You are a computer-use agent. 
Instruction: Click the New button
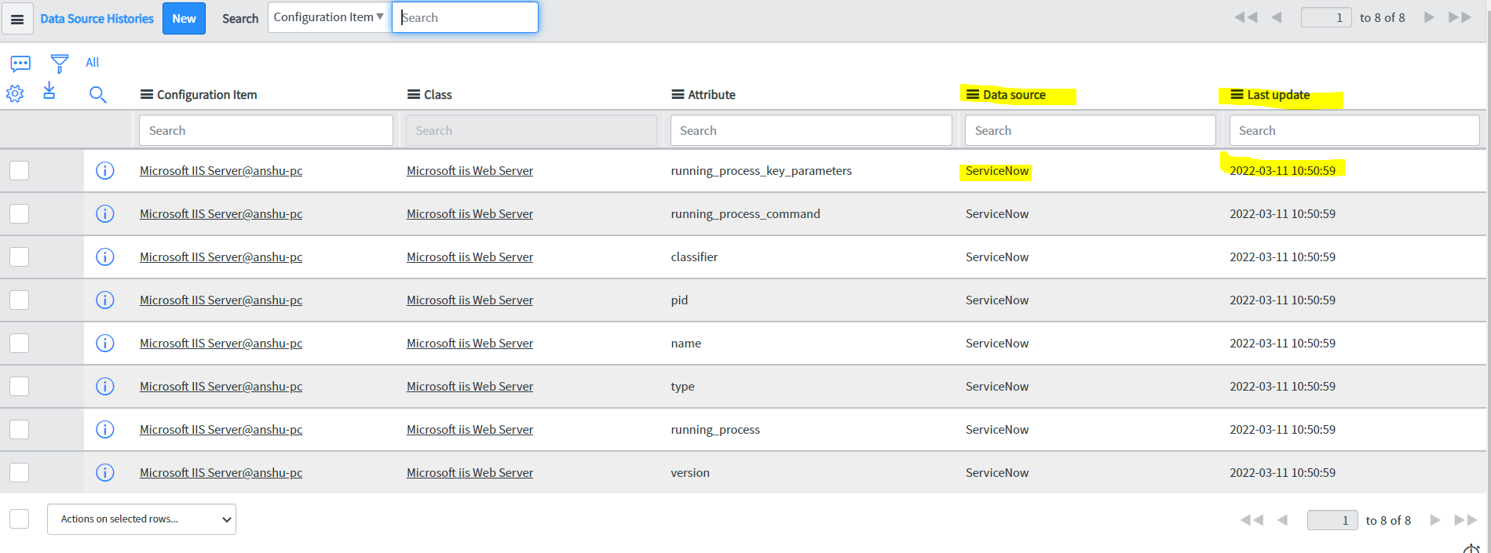click(x=184, y=19)
